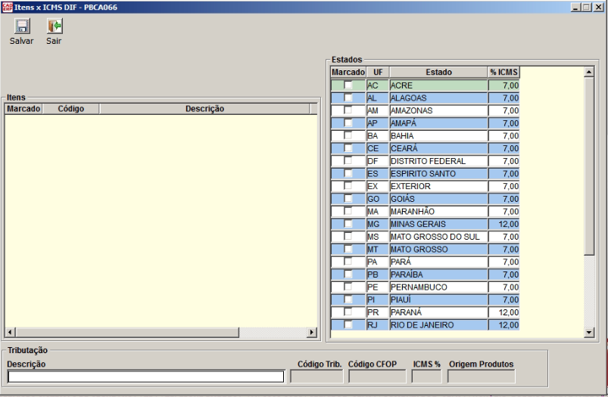Tick the MINAS GERAIS checkbox
Image resolution: width=608 pixels, height=397 pixels.
tap(348, 224)
